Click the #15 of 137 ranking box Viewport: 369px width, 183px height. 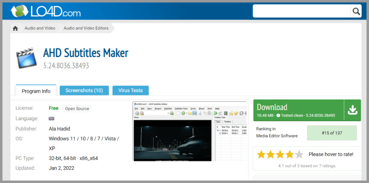click(332, 133)
